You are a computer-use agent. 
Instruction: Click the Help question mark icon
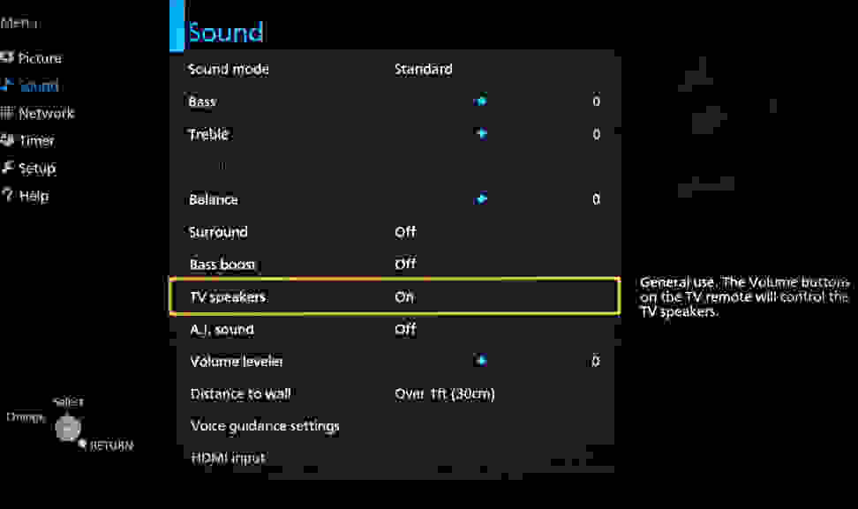pos(7,195)
